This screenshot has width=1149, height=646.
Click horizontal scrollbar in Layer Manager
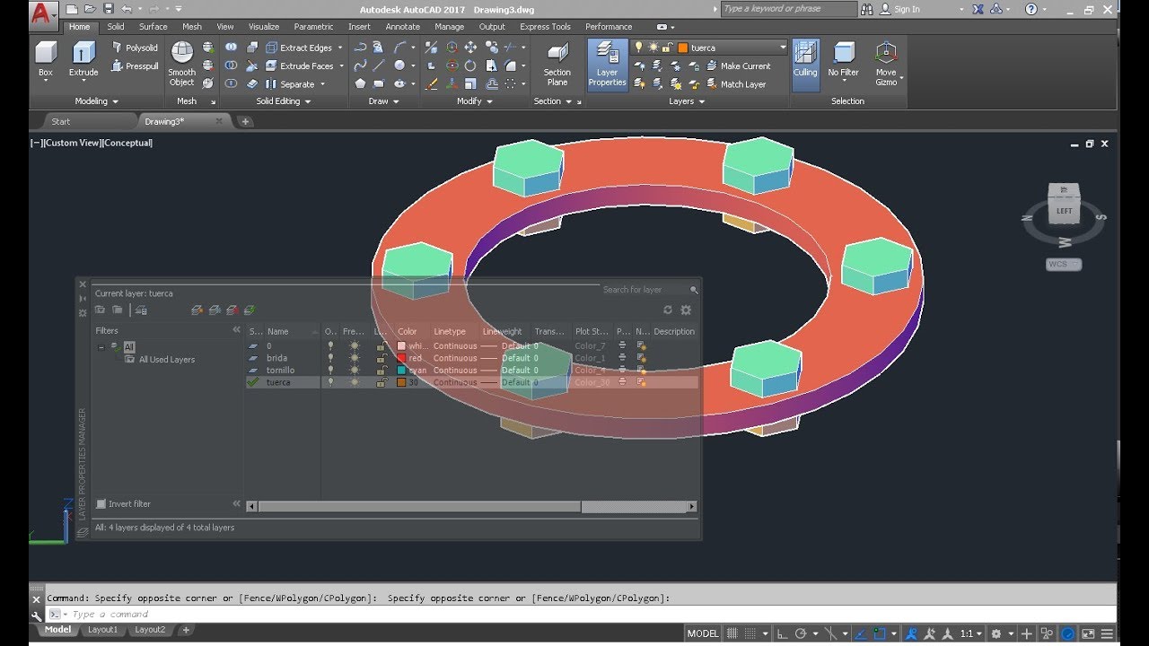(419, 507)
